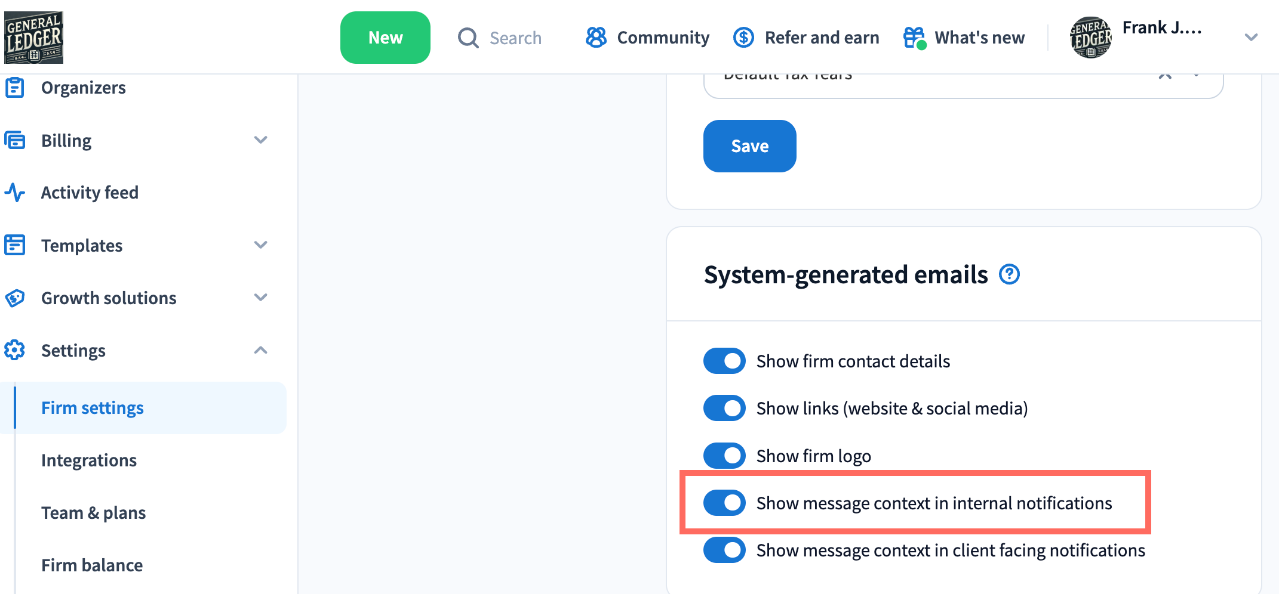Click the Search field
Viewport: 1279px width, 594px height.
[515, 38]
